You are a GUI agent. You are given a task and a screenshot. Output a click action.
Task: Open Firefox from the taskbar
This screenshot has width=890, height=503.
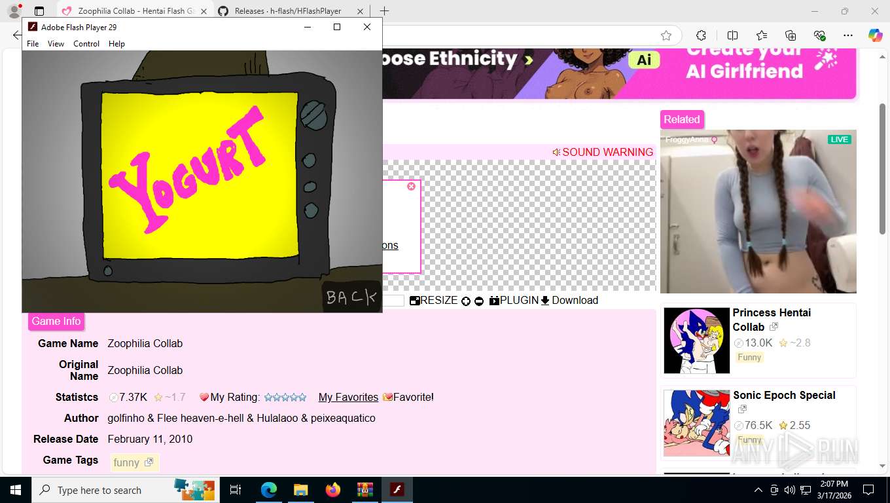[332, 490]
